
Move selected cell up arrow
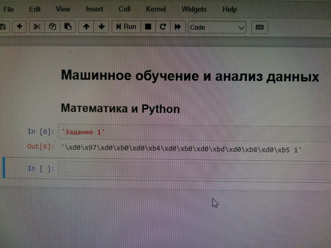(86, 27)
